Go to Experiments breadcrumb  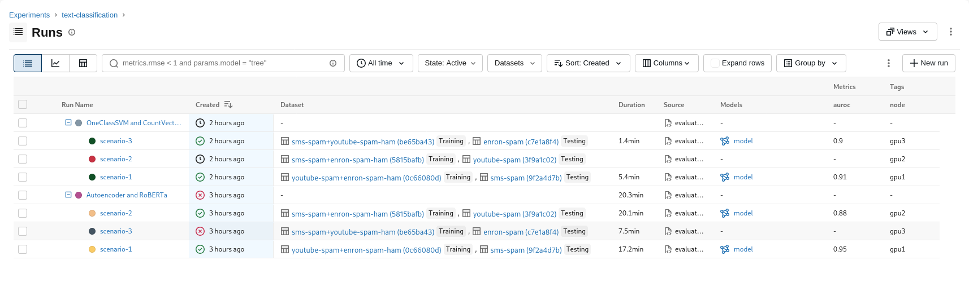pos(29,15)
